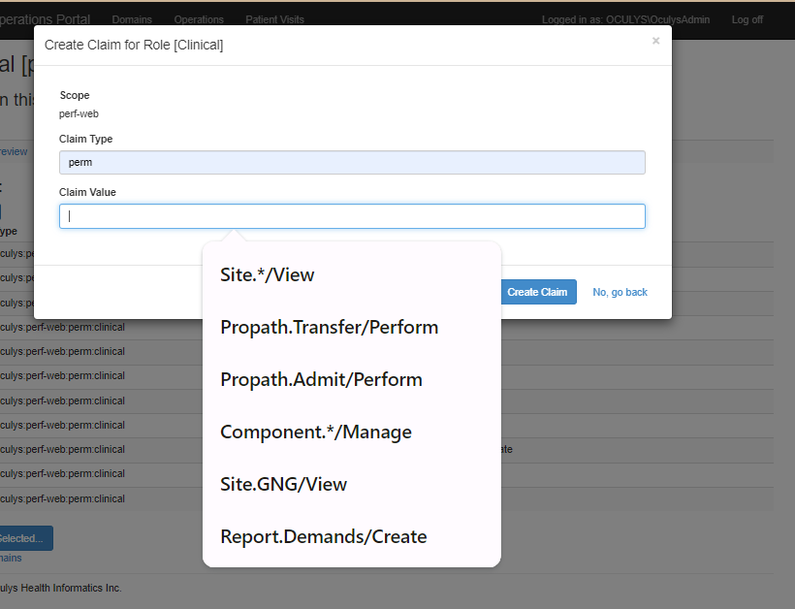Click the dialog title 'Create Claim for Role [Clinical]'
795x609 pixels.
pos(134,45)
